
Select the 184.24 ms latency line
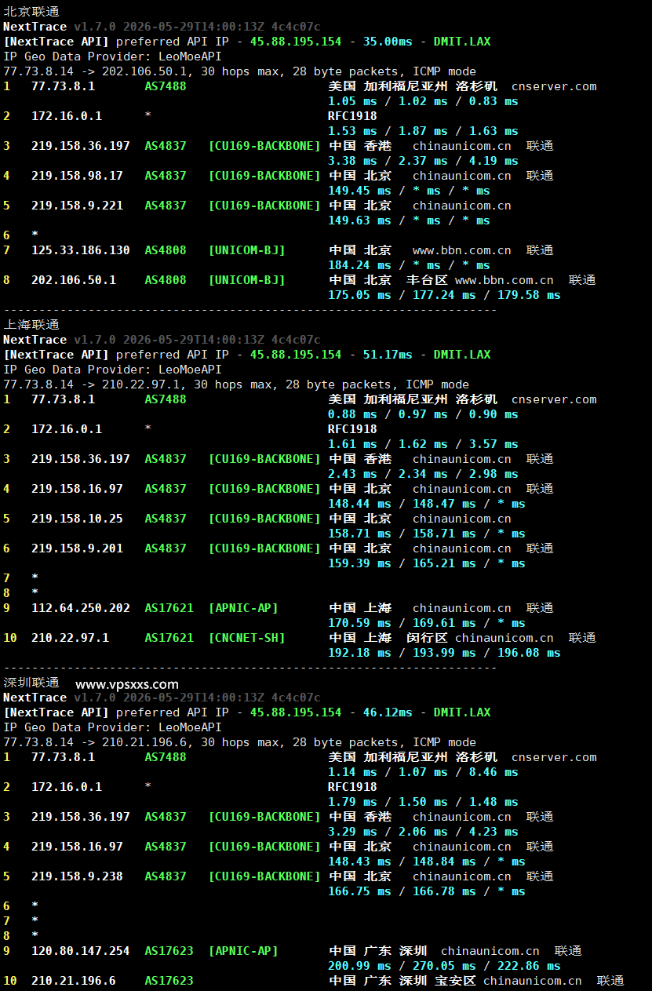409,265
